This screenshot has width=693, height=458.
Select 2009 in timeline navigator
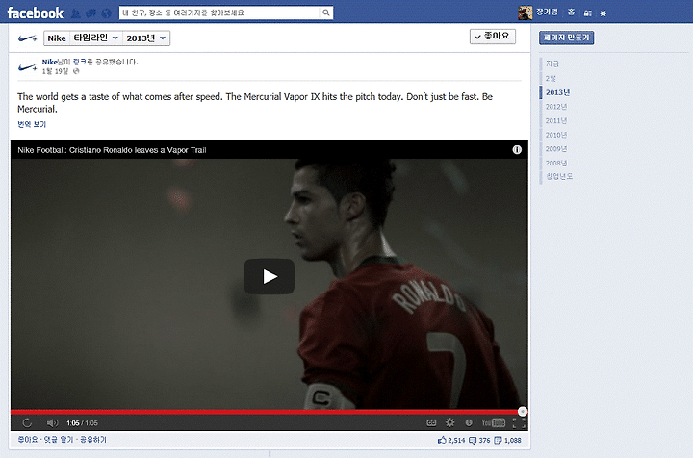click(x=556, y=149)
